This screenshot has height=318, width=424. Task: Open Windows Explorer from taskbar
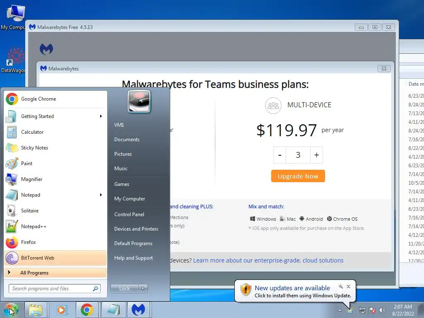36,310
